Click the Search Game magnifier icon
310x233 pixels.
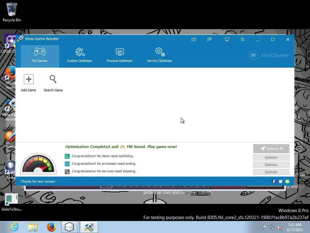(53, 79)
